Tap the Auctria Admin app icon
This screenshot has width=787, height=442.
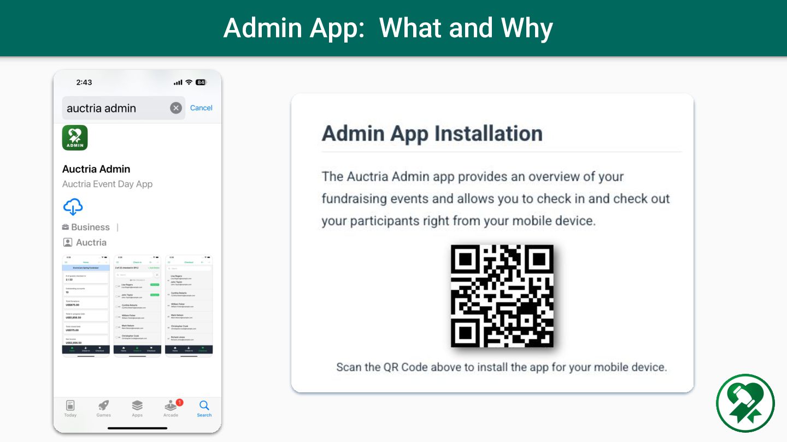point(75,138)
